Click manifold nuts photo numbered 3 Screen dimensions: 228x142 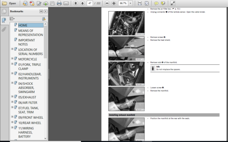coord(127,73)
